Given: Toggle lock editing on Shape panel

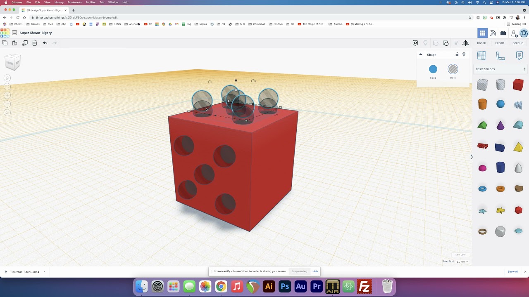Looking at the screenshot, I should pyautogui.click(x=457, y=54).
